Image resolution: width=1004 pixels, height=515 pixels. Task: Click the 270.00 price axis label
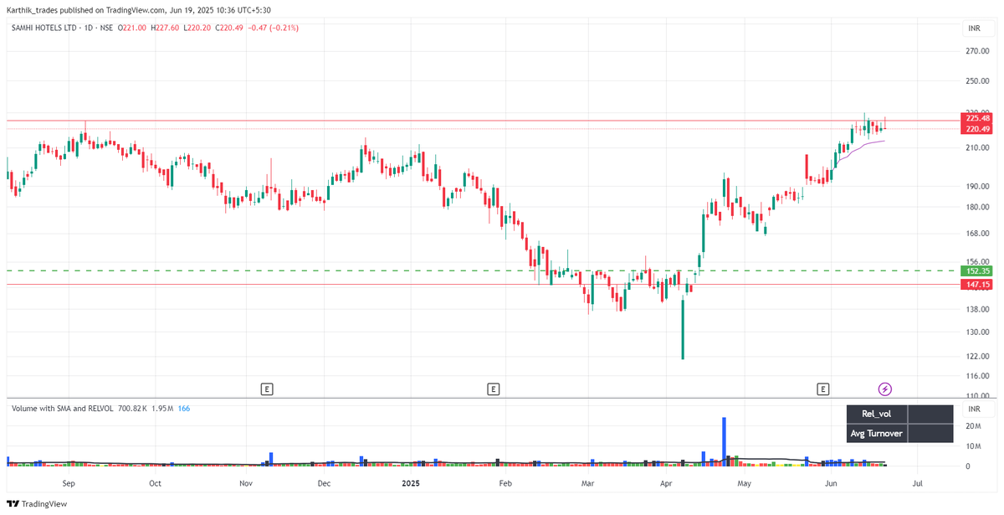point(977,51)
